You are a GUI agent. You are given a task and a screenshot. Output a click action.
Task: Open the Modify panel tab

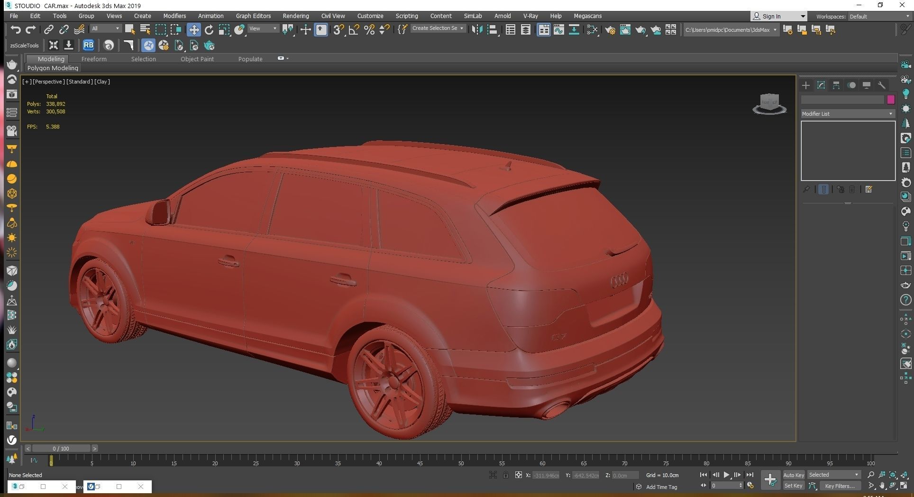click(821, 85)
